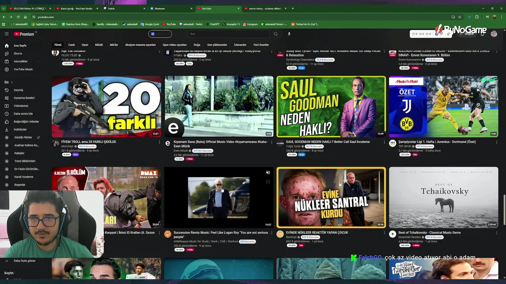
Task: Toggle captions on Succession video preview
Action: (268, 182)
